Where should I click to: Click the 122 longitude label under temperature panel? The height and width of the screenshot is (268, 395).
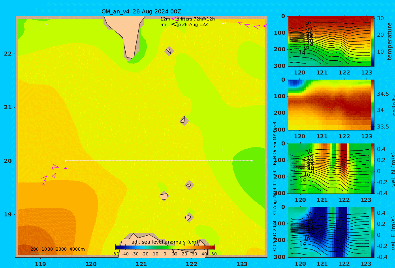[344, 73]
